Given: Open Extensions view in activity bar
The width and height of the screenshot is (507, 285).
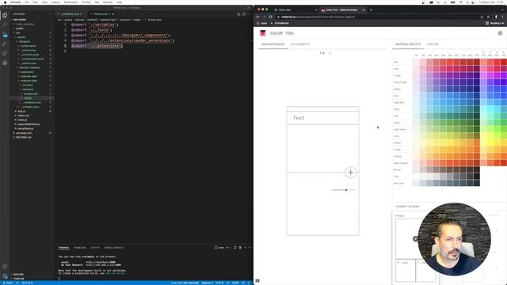Looking at the screenshot, I should (5, 53).
